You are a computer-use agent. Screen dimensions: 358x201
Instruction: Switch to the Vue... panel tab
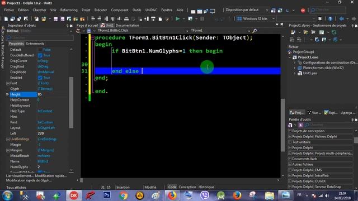coord(314,113)
